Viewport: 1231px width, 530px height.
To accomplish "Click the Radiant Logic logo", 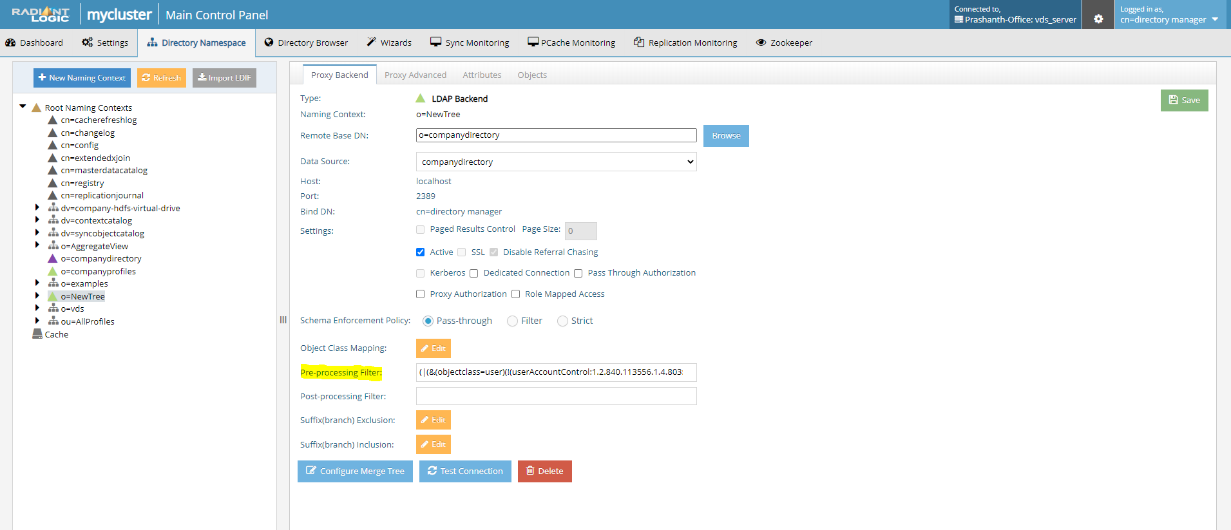I will point(41,14).
